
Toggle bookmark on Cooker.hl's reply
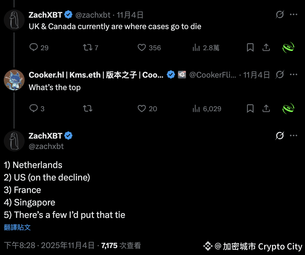point(250,108)
